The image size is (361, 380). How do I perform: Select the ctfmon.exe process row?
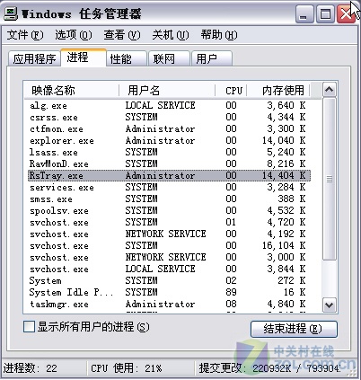tap(169, 128)
